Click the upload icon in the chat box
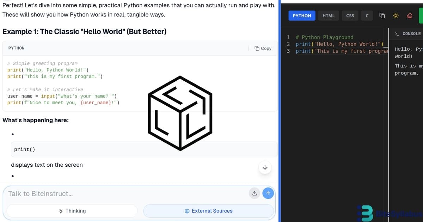The image size is (423, 222). pyautogui.click(x=254, y=193)
